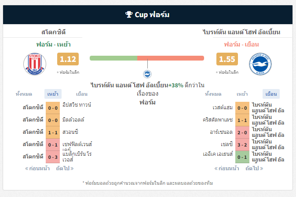Open the green 0-1 AEK Athens score box
This screenshot has height=197, width=296.
242,157
